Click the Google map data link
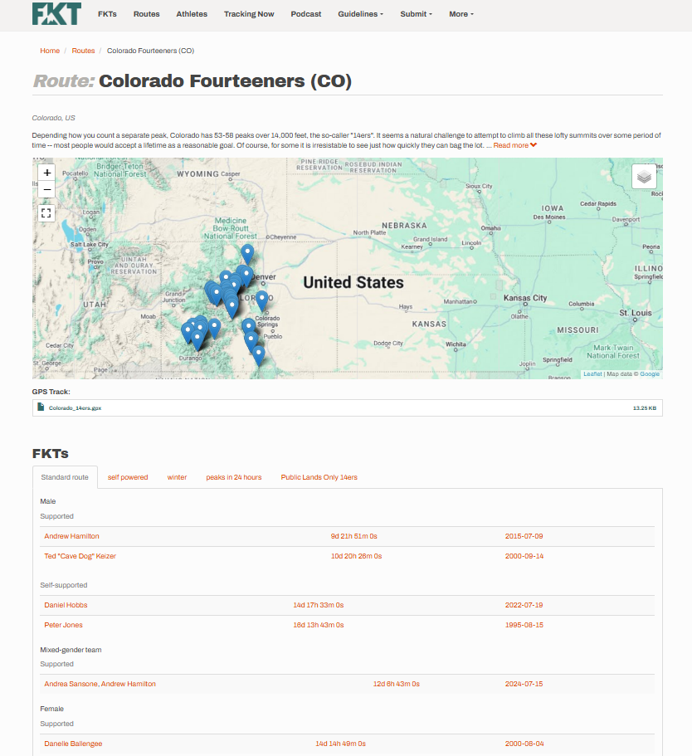 coord(650,374)
